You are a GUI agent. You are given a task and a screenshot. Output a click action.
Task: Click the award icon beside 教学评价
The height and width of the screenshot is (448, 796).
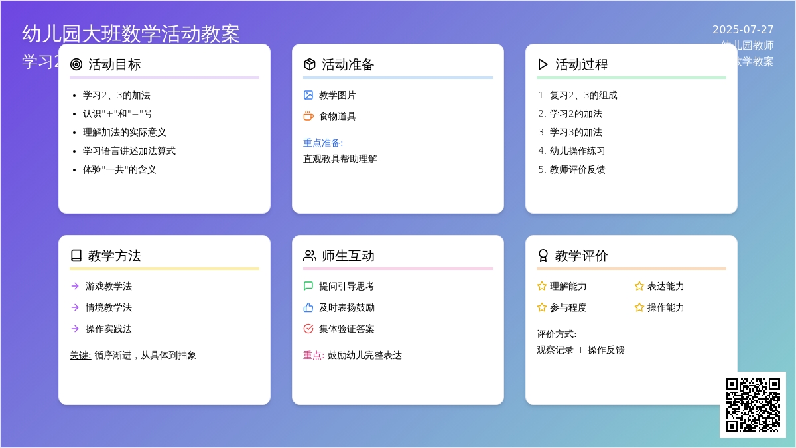pyautogui.click(x=543, y=256)
